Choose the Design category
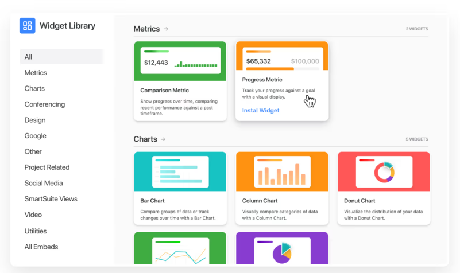Viewport: 460px width, 273px height. (x=35, y=120)
